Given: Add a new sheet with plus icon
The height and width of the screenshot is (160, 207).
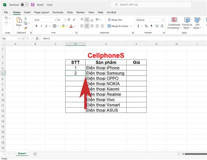Looking at the screenshot, I should pyautogui.click(x=35, y=154).
